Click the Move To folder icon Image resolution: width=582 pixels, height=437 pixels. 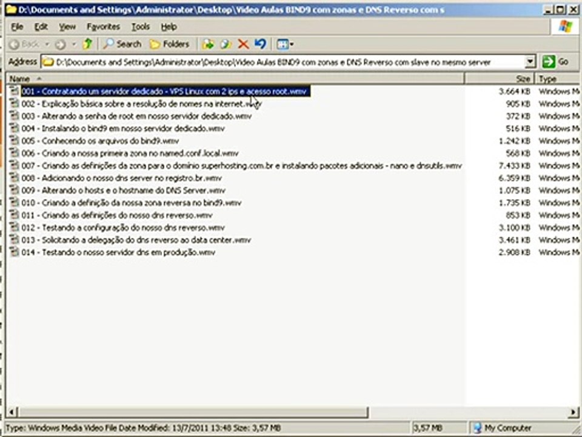[x=208, y=44]
